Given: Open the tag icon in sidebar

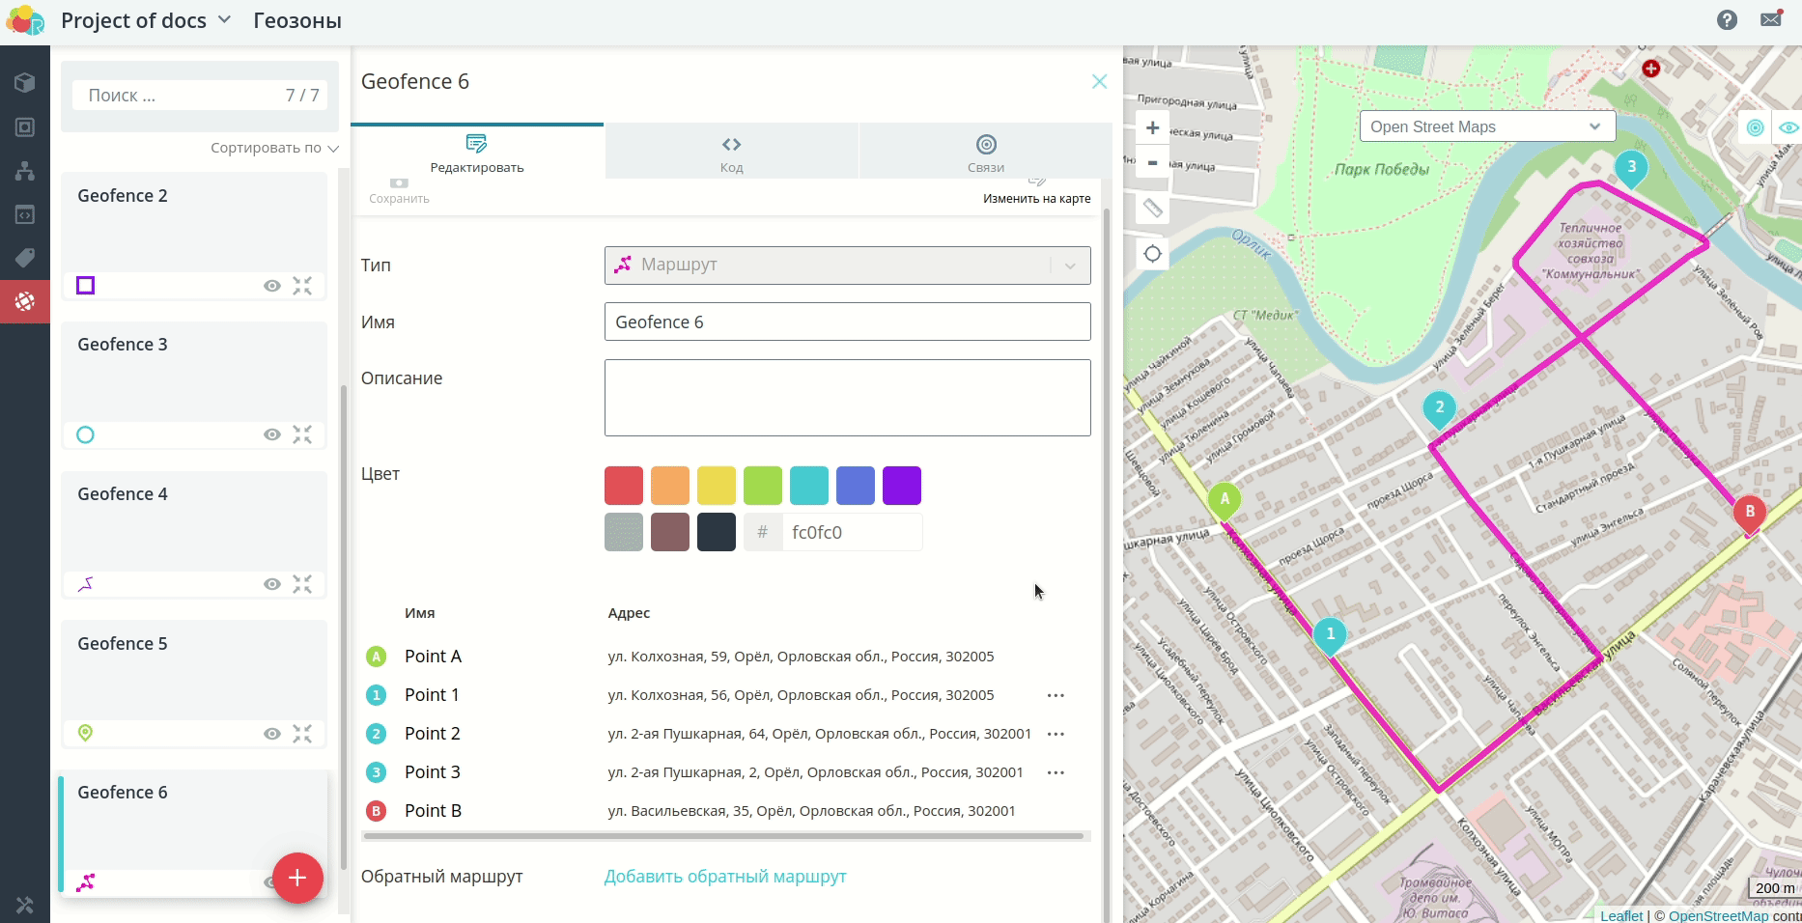Looking at the screenshot, I should click(25, 258).
